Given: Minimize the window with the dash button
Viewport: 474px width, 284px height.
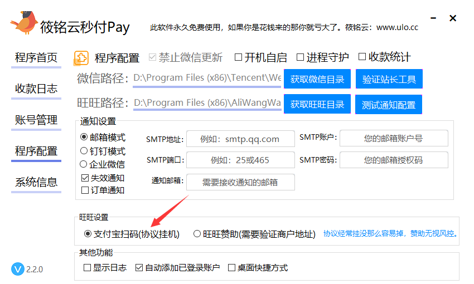Looking at the screenshot, I should (x=433, y=18).
